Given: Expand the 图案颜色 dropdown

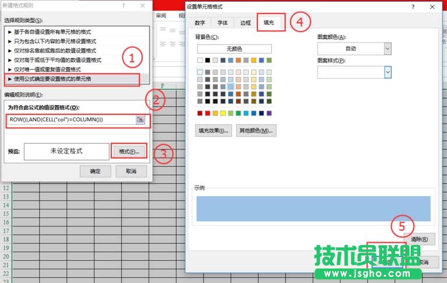Looking at the screenshot, I should pyautogui.click(x=387, y=49).
